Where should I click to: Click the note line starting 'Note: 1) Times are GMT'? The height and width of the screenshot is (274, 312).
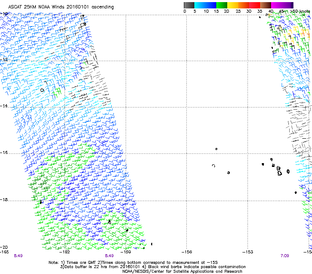click(133, 263)
